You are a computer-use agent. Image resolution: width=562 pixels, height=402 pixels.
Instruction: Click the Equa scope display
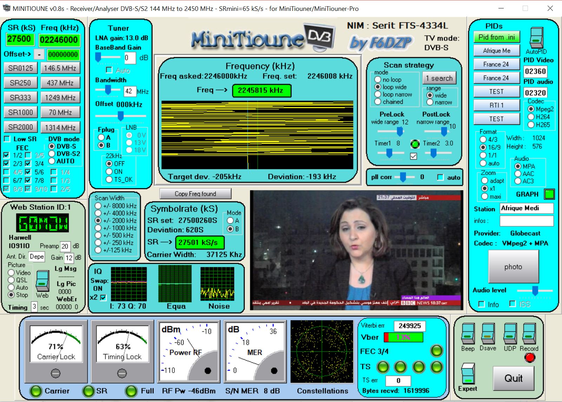pos(175,283)
